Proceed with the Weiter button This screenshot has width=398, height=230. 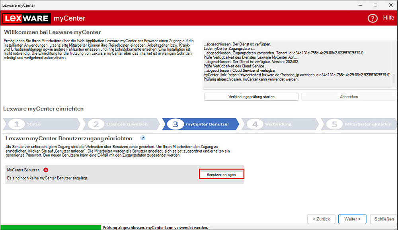[352, 219]
